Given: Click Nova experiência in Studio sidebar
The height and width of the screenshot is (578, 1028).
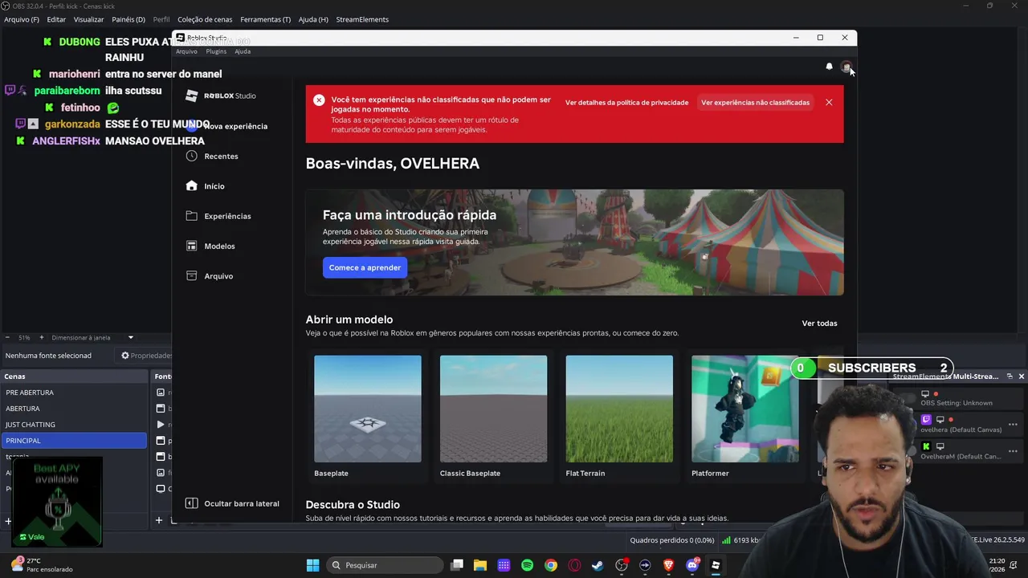Looking at the screenshot, I should (226, 126).
